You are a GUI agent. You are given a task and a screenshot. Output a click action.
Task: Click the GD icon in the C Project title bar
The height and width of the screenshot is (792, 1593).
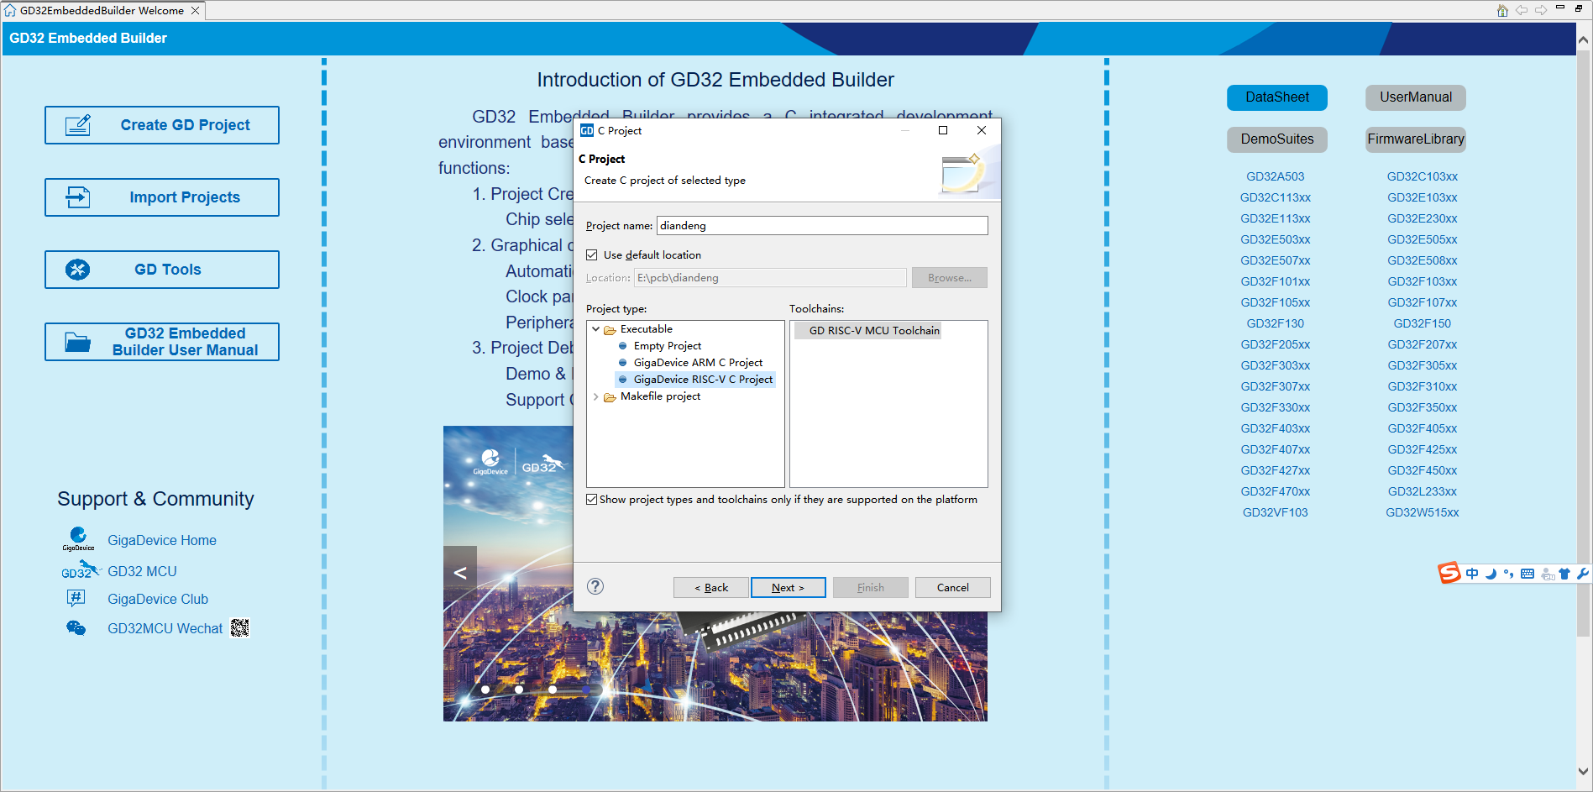click(587, 130)
